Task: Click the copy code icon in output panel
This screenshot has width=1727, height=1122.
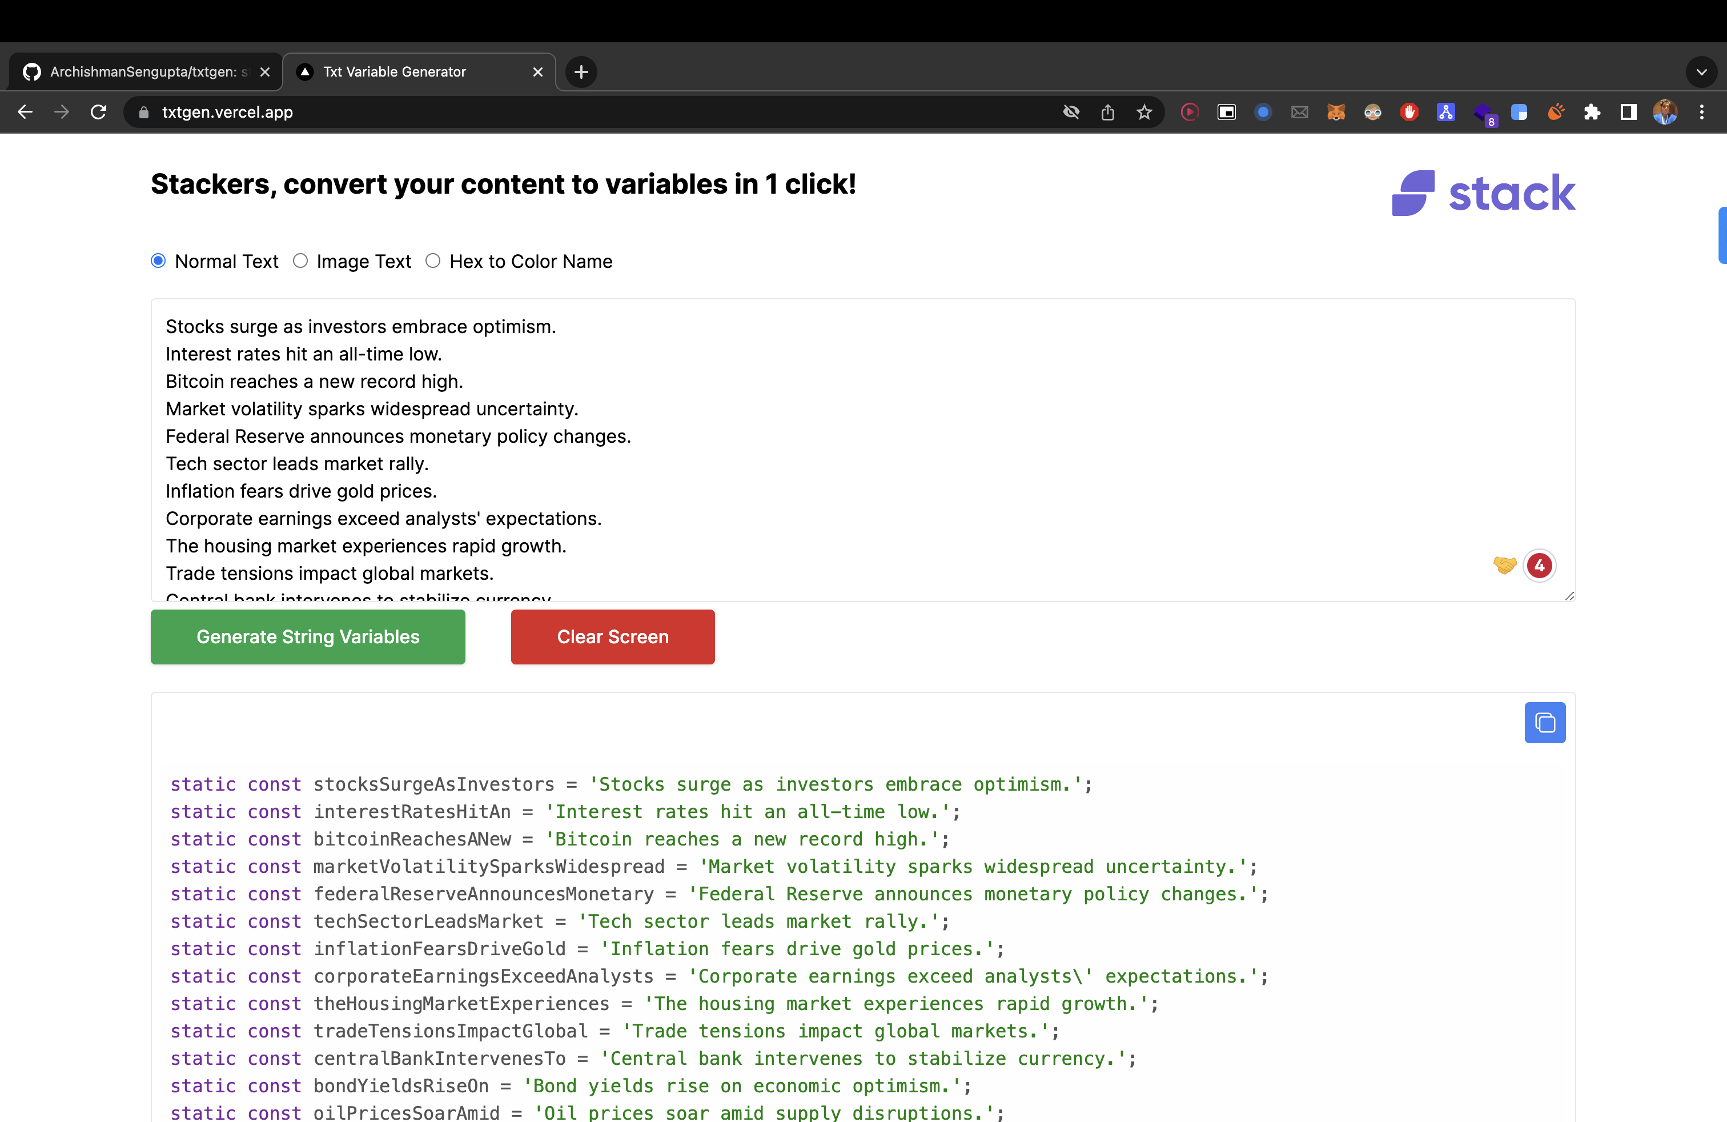Action: tap(1545, 722)
